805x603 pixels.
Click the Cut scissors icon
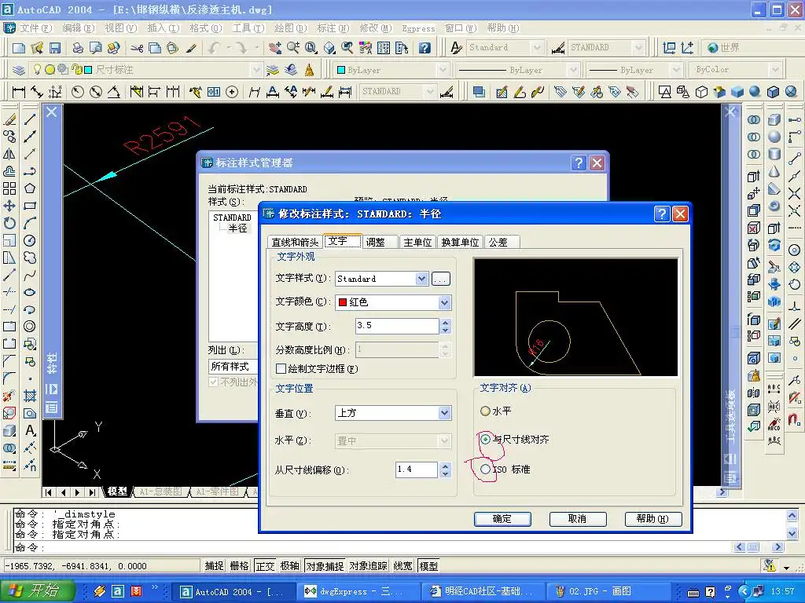pos(137,48)
